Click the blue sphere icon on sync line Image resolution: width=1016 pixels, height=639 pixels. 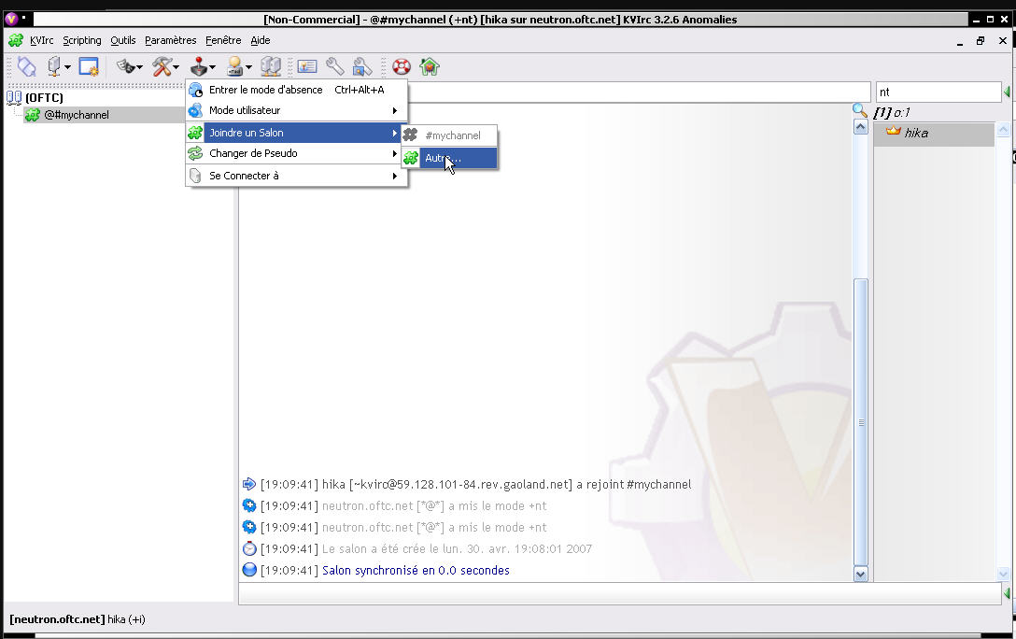(x=248, y=570)
